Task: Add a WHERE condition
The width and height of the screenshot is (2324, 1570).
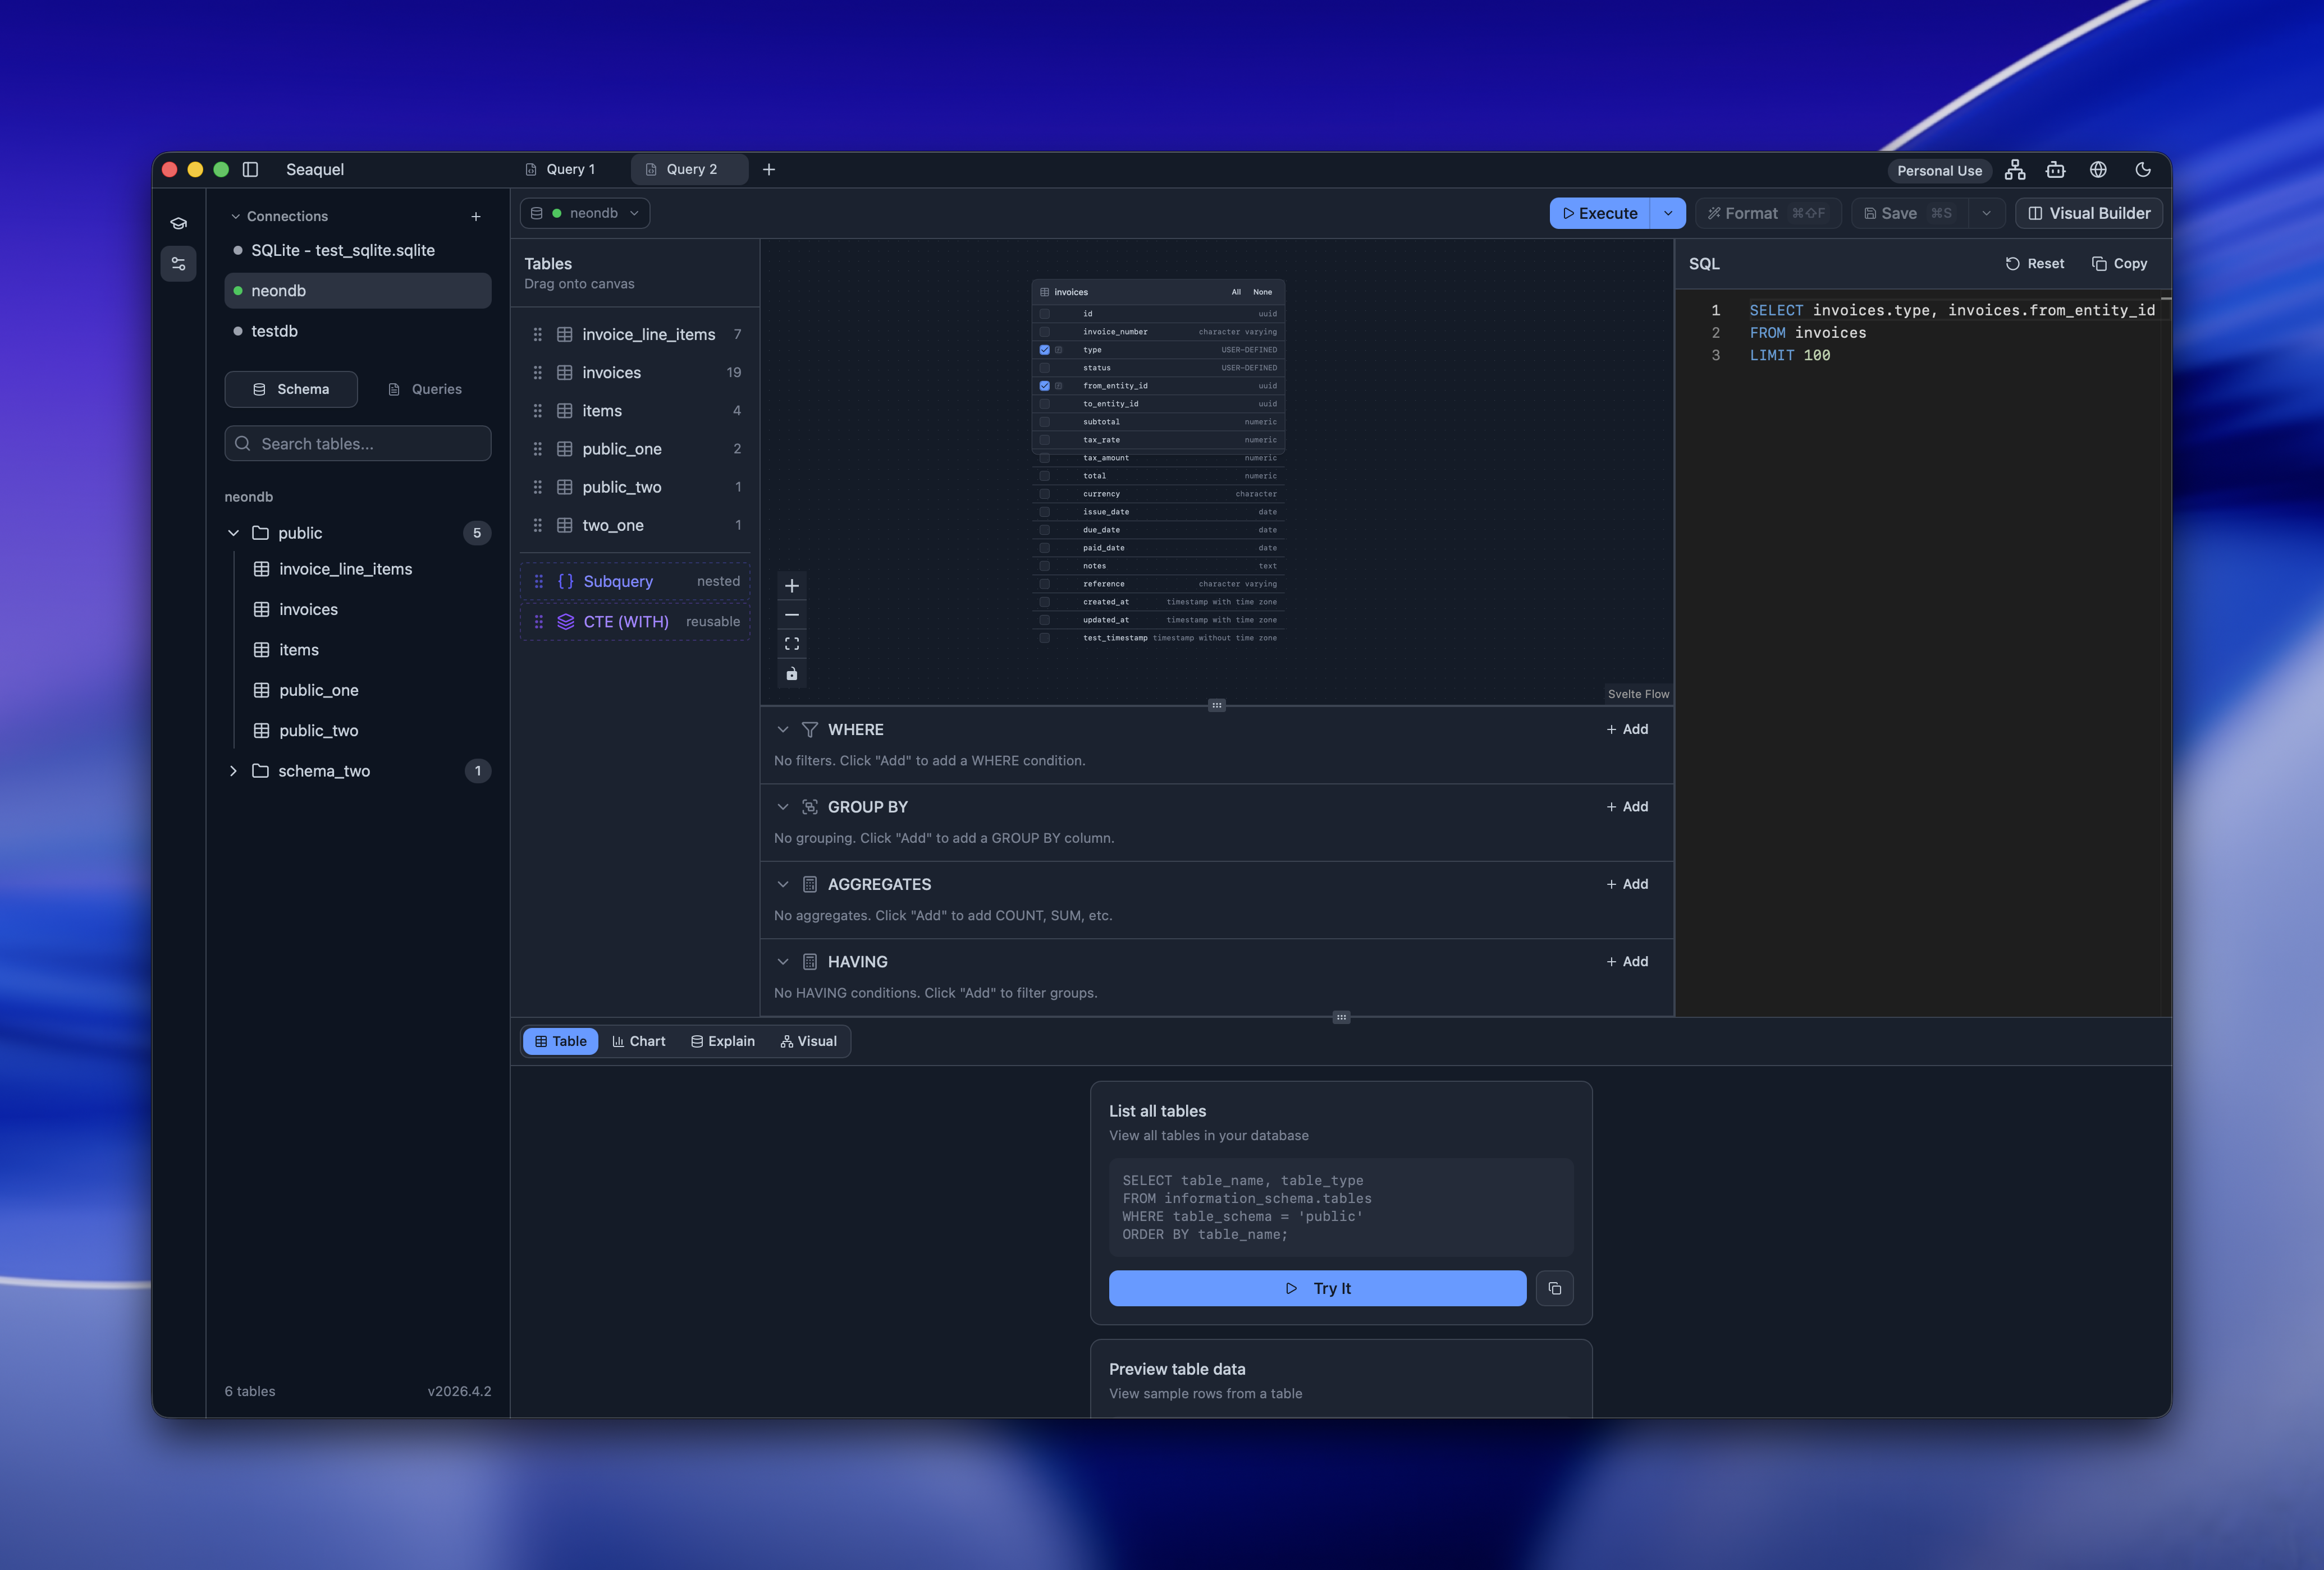Action: (x=1627, y=729)
